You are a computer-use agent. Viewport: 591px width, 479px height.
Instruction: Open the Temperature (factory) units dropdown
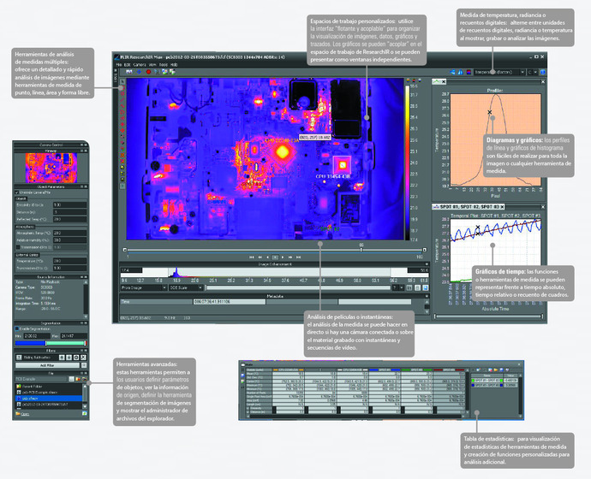click(499, 72)
